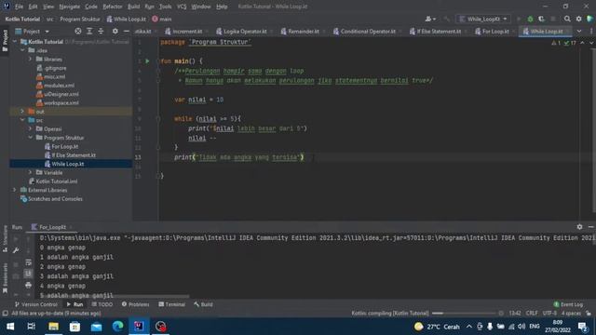Open Project panel options gear
596x335 pixels.
tap(115, 31)
